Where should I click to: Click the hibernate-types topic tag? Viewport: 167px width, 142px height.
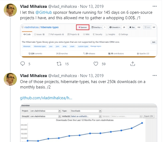coord(40,46)
